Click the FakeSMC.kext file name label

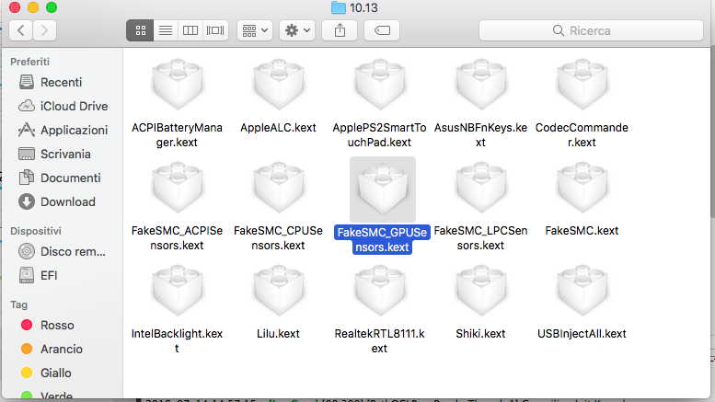click(x=582, y=231)
